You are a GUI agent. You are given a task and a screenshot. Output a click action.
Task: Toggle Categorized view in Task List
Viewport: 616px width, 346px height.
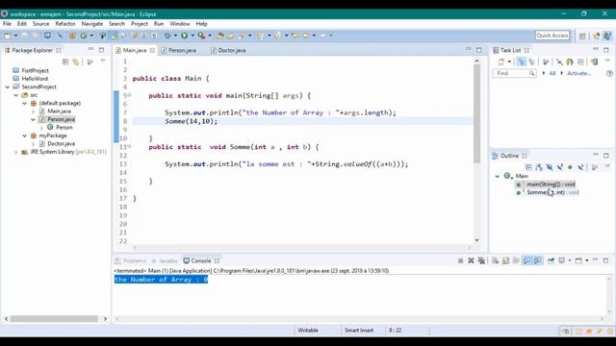coord(521,62)
